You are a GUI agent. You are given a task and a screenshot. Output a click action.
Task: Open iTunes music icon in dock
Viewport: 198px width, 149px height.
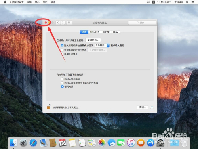point(131,143)
